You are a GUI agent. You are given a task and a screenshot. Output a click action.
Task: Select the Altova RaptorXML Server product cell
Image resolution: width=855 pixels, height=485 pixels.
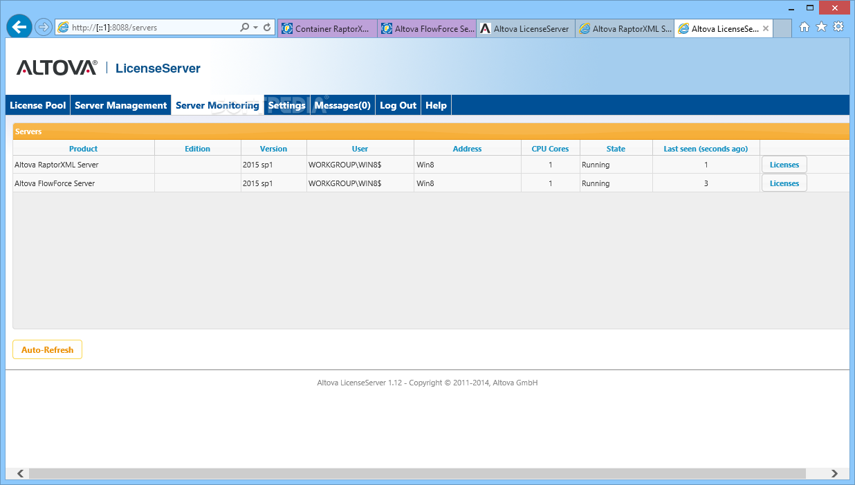coord(84,165)
